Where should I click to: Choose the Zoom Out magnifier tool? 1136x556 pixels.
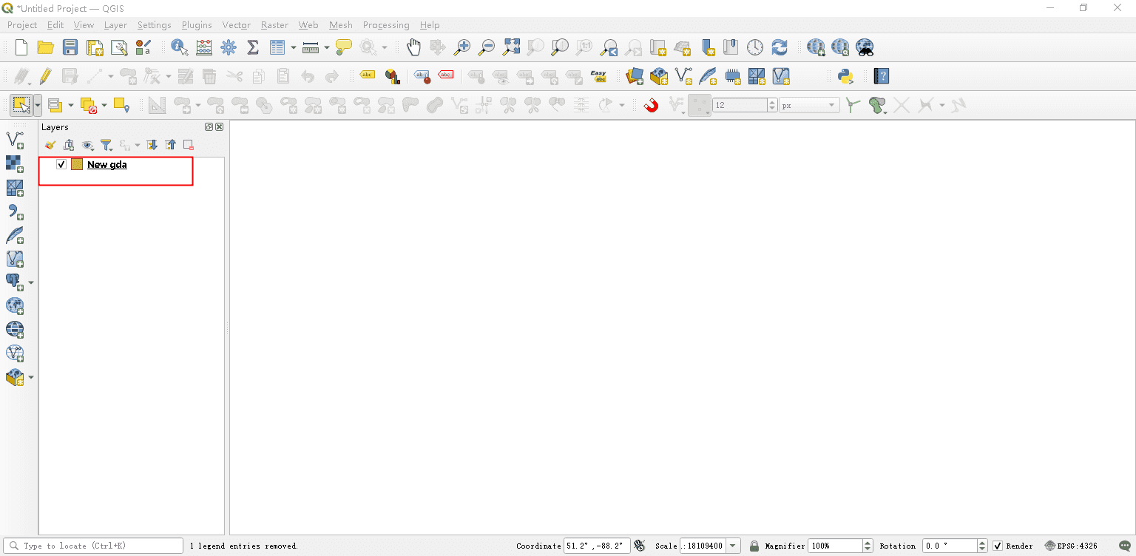click(487, 47)
